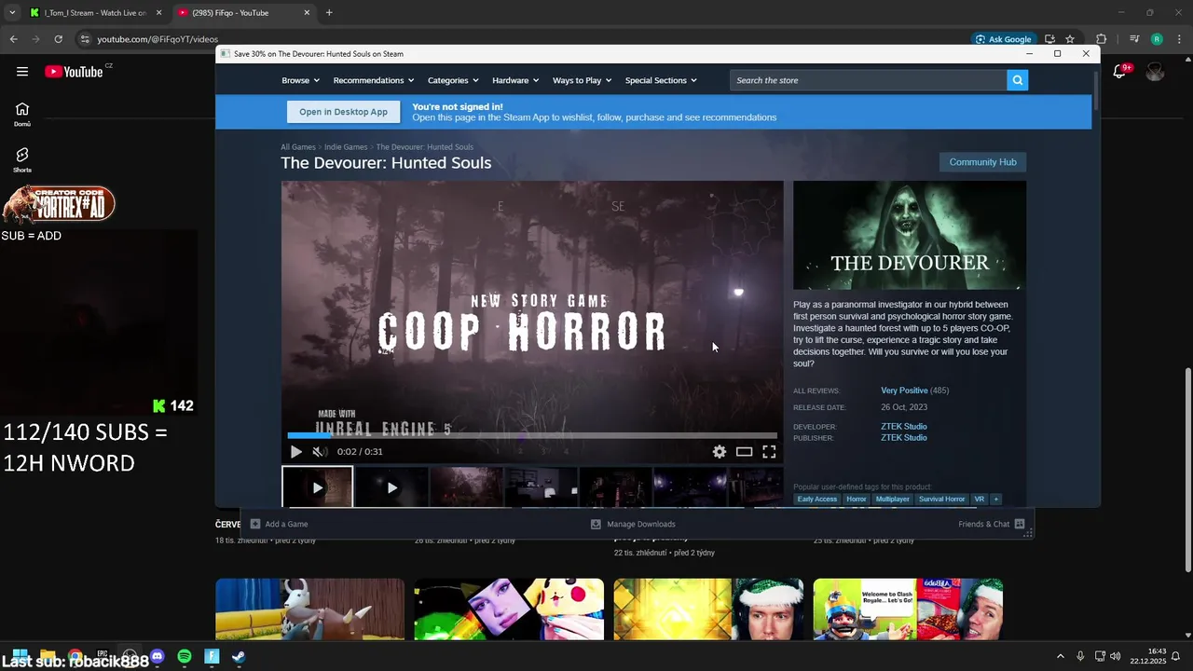Click The Devourer capsule image

[x=910, y=235]
